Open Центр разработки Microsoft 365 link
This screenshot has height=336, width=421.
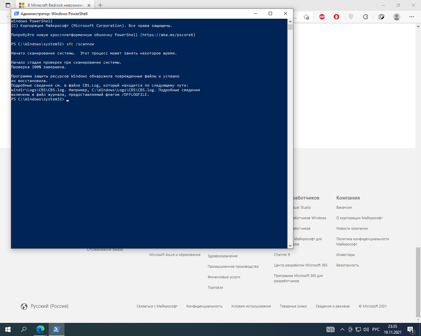pos(301,265)
